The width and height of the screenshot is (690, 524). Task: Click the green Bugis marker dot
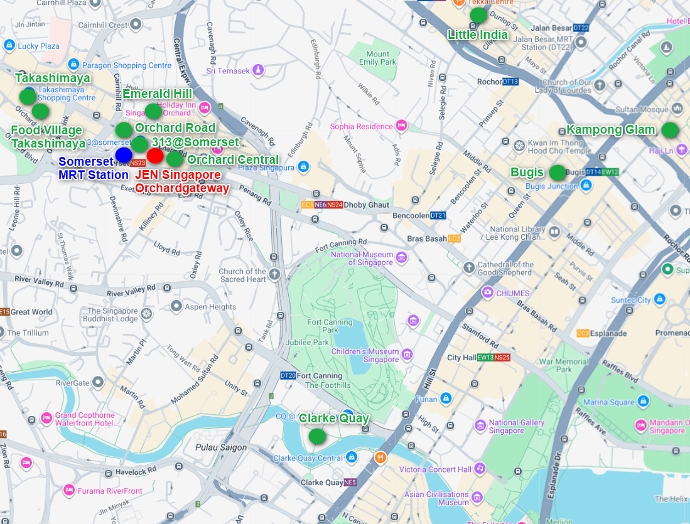(x=557, y=173)
